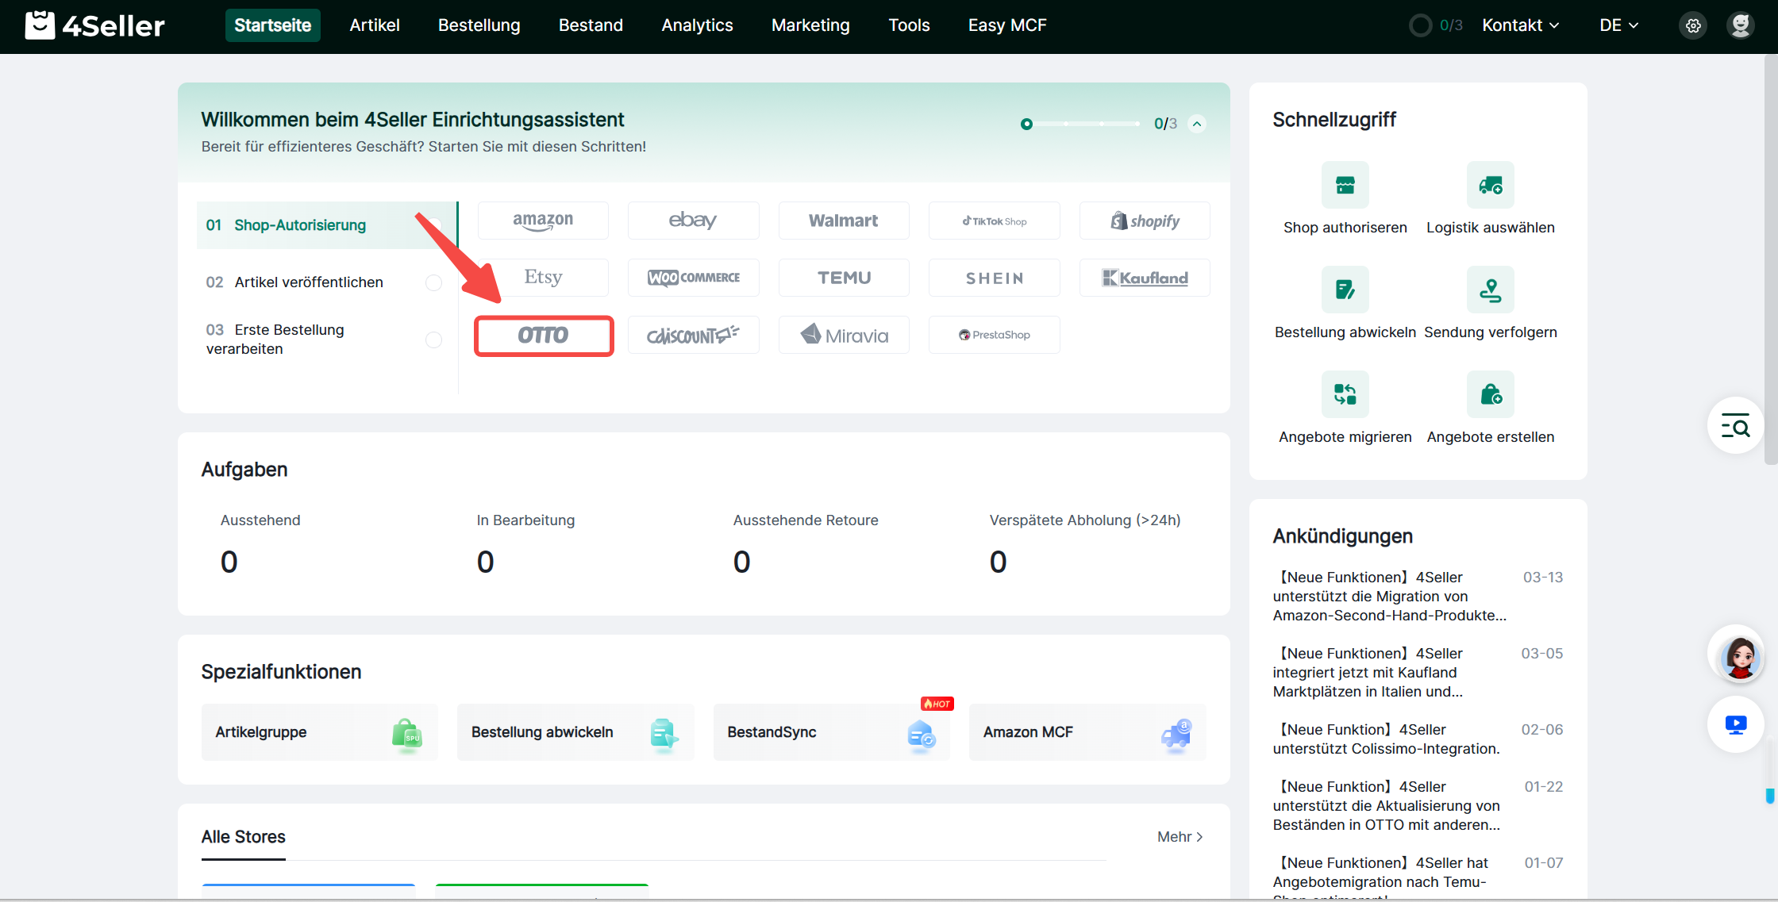The height and width of the screenshot is (902, 1778).
Task: Toggle the Erste Bestellung verarbeiten step circle
Action: (x=433, y=340)
